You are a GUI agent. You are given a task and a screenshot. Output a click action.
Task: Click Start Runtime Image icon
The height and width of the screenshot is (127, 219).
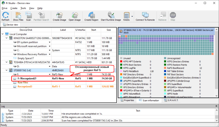[x=111, y=16]
